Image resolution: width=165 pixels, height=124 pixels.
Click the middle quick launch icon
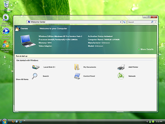pos(17,121)
